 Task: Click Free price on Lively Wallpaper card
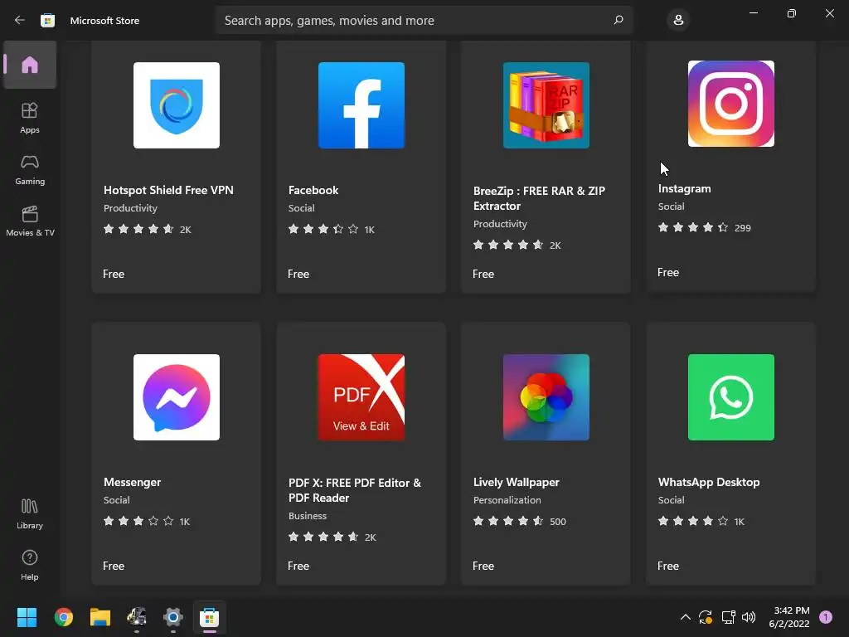483,566
